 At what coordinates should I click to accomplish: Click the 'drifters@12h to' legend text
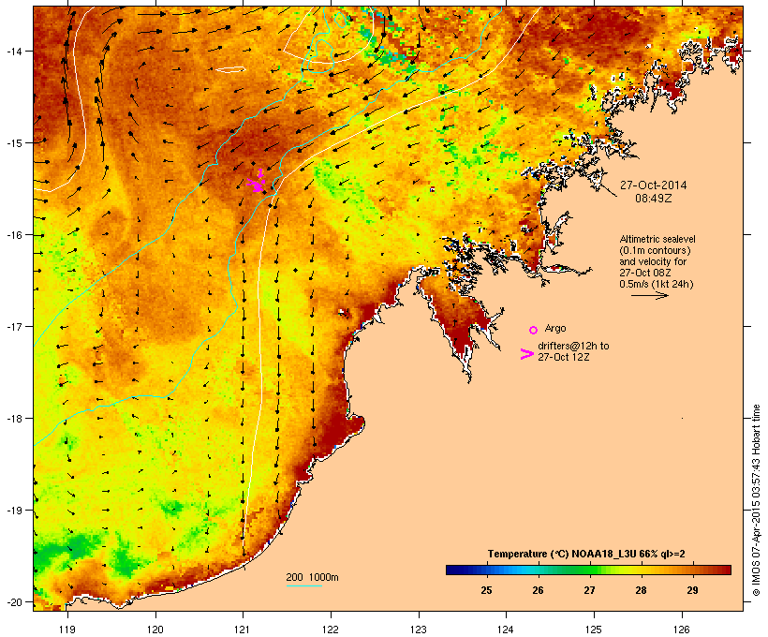coord(573,346)
